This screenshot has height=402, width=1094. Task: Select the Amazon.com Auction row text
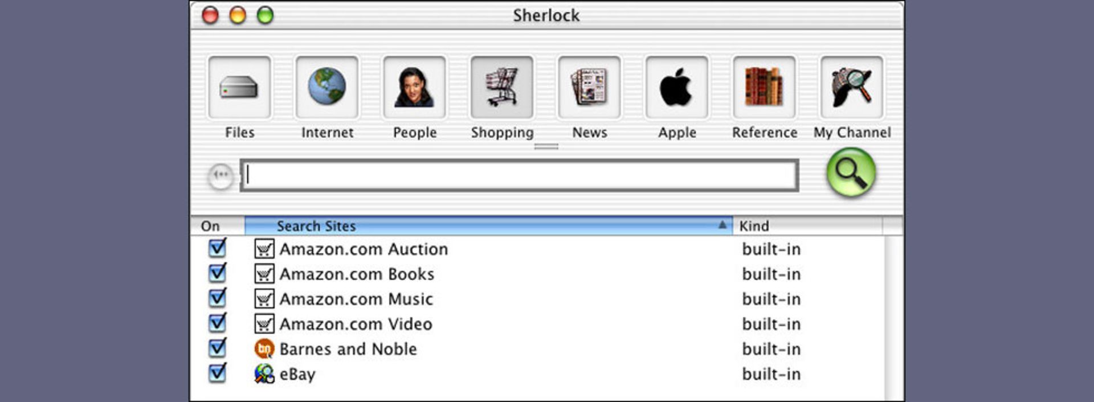[364, 249]
